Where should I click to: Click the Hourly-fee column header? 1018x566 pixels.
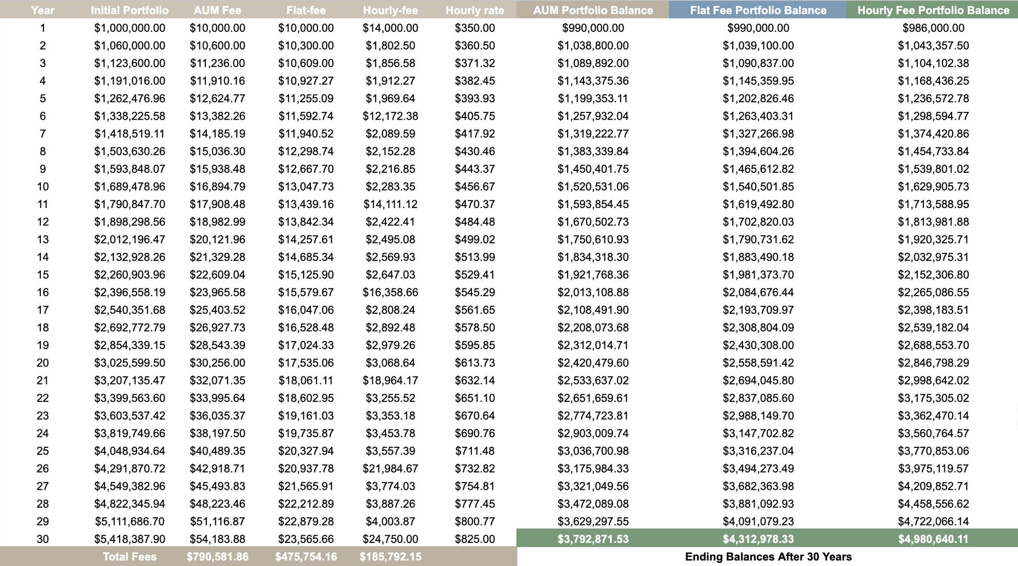pos(390,10)
